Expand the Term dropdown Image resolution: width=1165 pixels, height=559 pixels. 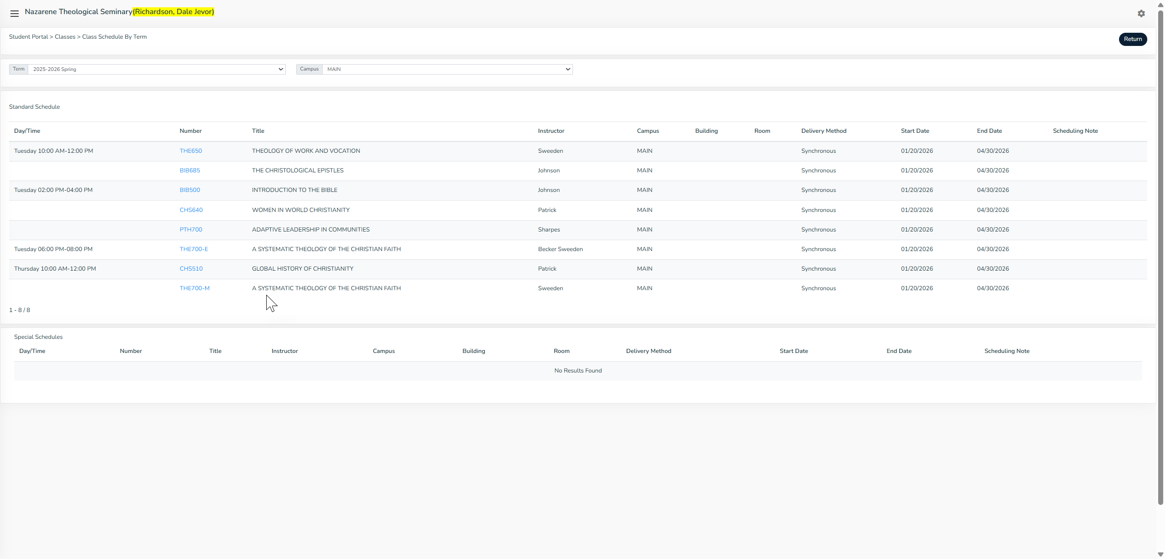(157, 69)
